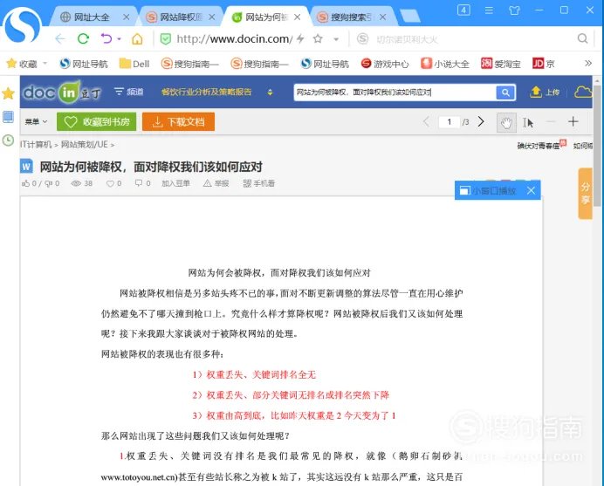Bookmark page with star icon
Viewport: 604px width, 486px height.
point(318,38)
